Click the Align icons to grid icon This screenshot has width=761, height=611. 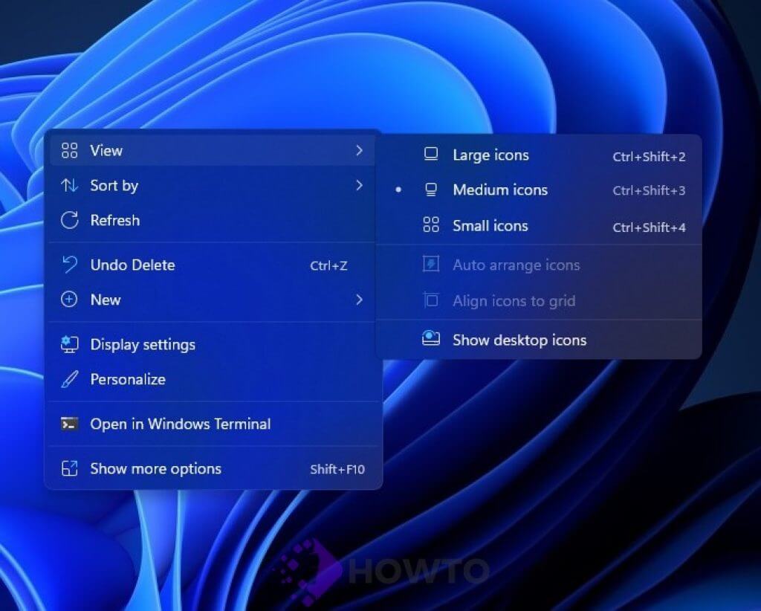431,300
